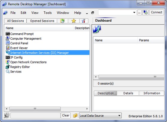Viewport: 167px width, 122px height.
Task: Select Computer Management entry
Action: 26,39
